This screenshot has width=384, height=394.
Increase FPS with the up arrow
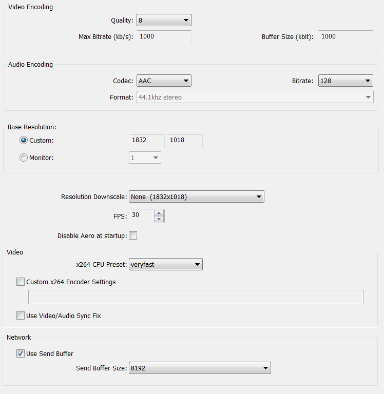tap(159, 213)
